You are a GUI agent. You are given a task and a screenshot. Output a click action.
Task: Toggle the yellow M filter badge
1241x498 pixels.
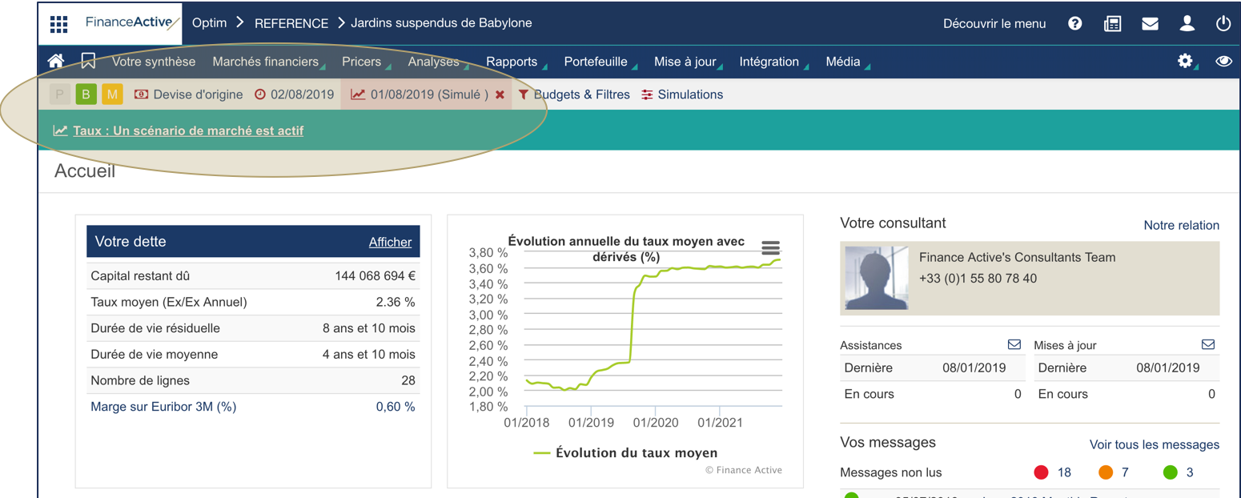(x=112, y=94)
